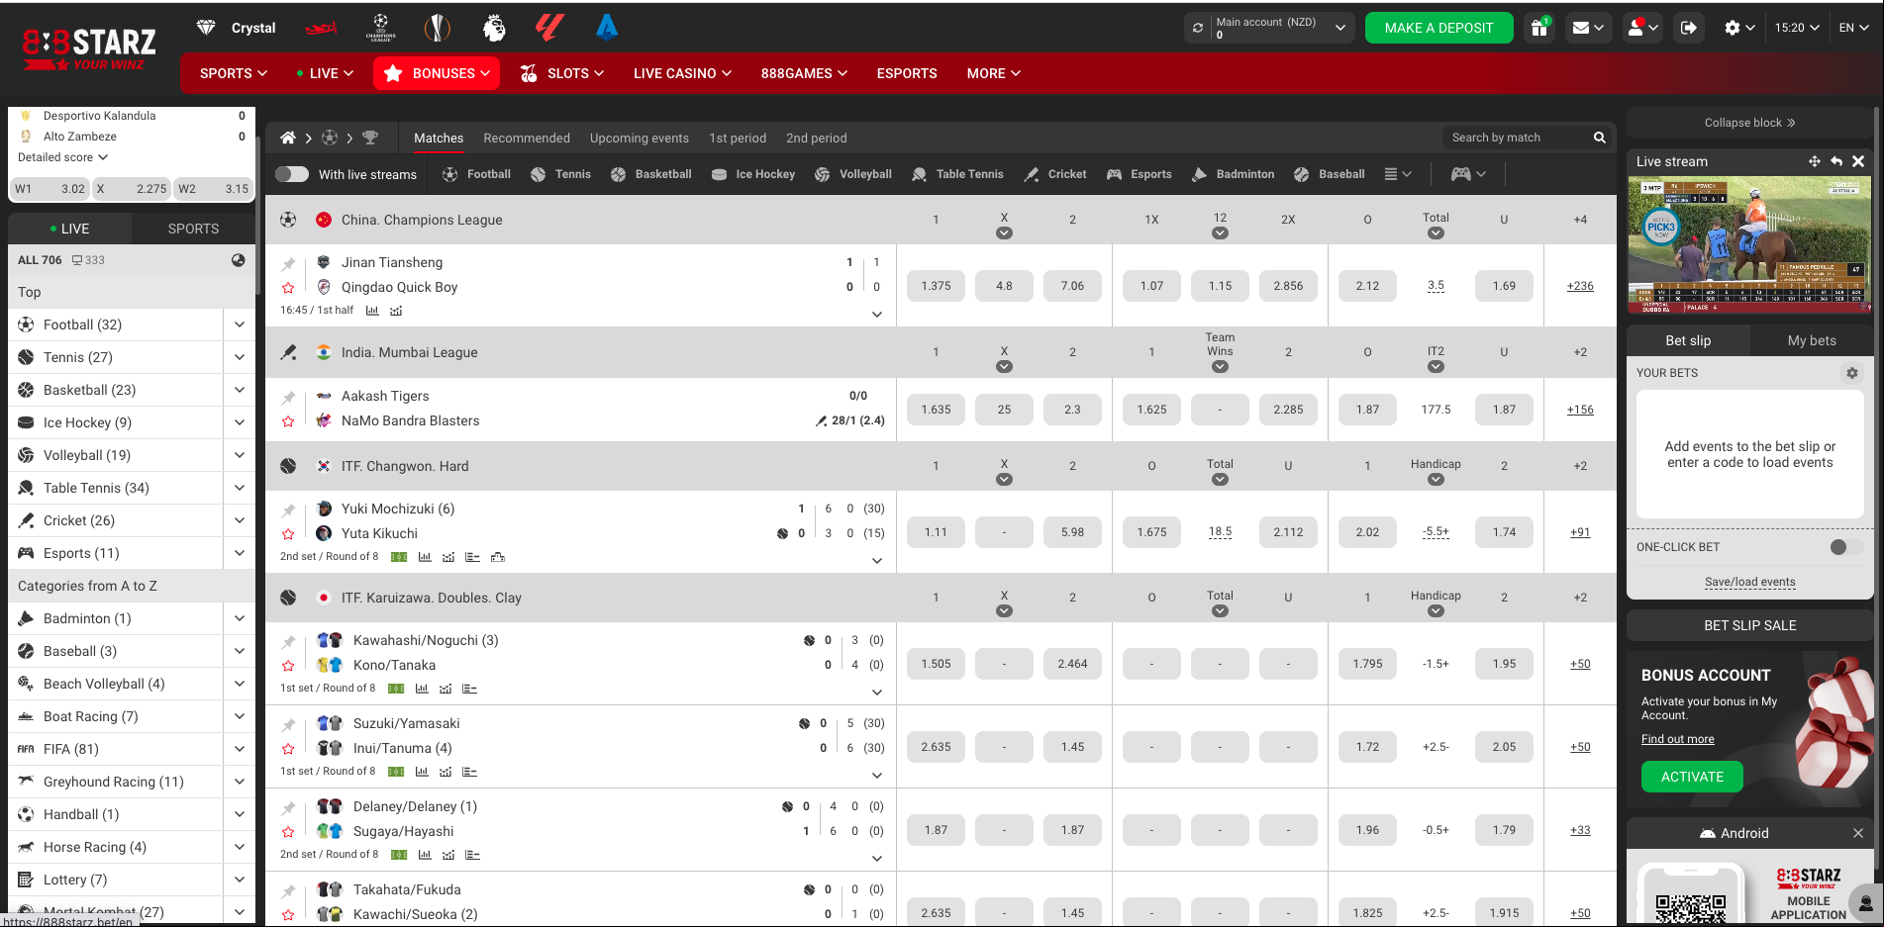Select odds 1.375 for Jinan Tiansheng
Screen dimensions: 1884x927
click(x=936, y=286)
